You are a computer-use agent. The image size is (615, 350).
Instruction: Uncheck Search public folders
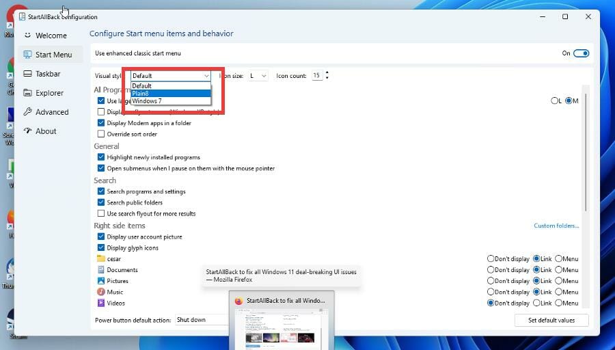point(101,202)
